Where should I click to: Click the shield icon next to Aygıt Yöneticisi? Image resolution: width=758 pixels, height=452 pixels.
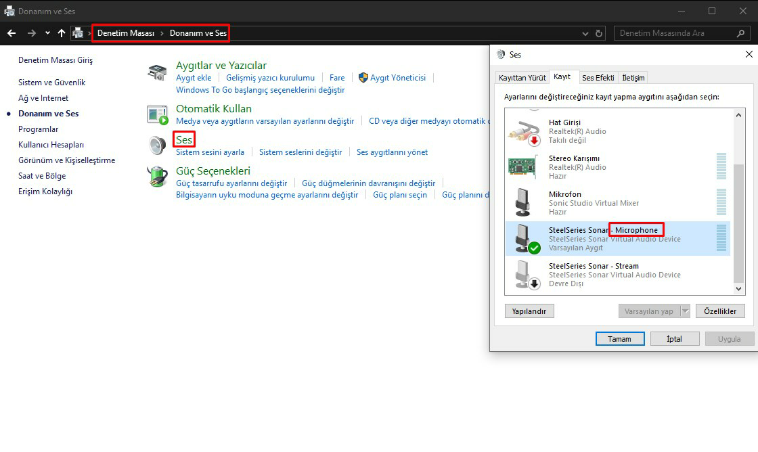tap(363, 77)
